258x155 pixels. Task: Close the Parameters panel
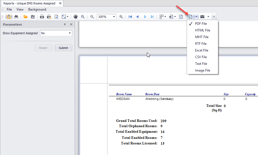pos(71,24)
